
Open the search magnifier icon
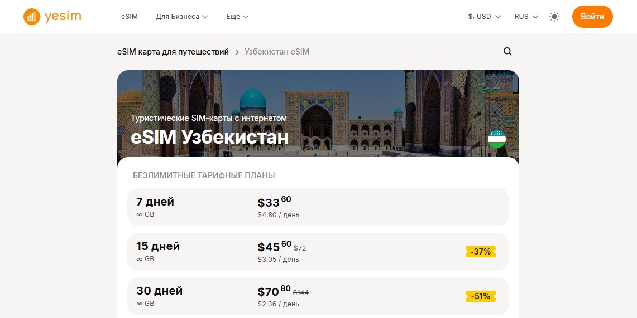click(x=507, y=52)
